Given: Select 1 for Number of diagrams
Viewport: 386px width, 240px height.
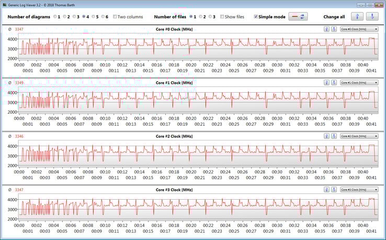Looking at the screenshot, I should (55, 17).
